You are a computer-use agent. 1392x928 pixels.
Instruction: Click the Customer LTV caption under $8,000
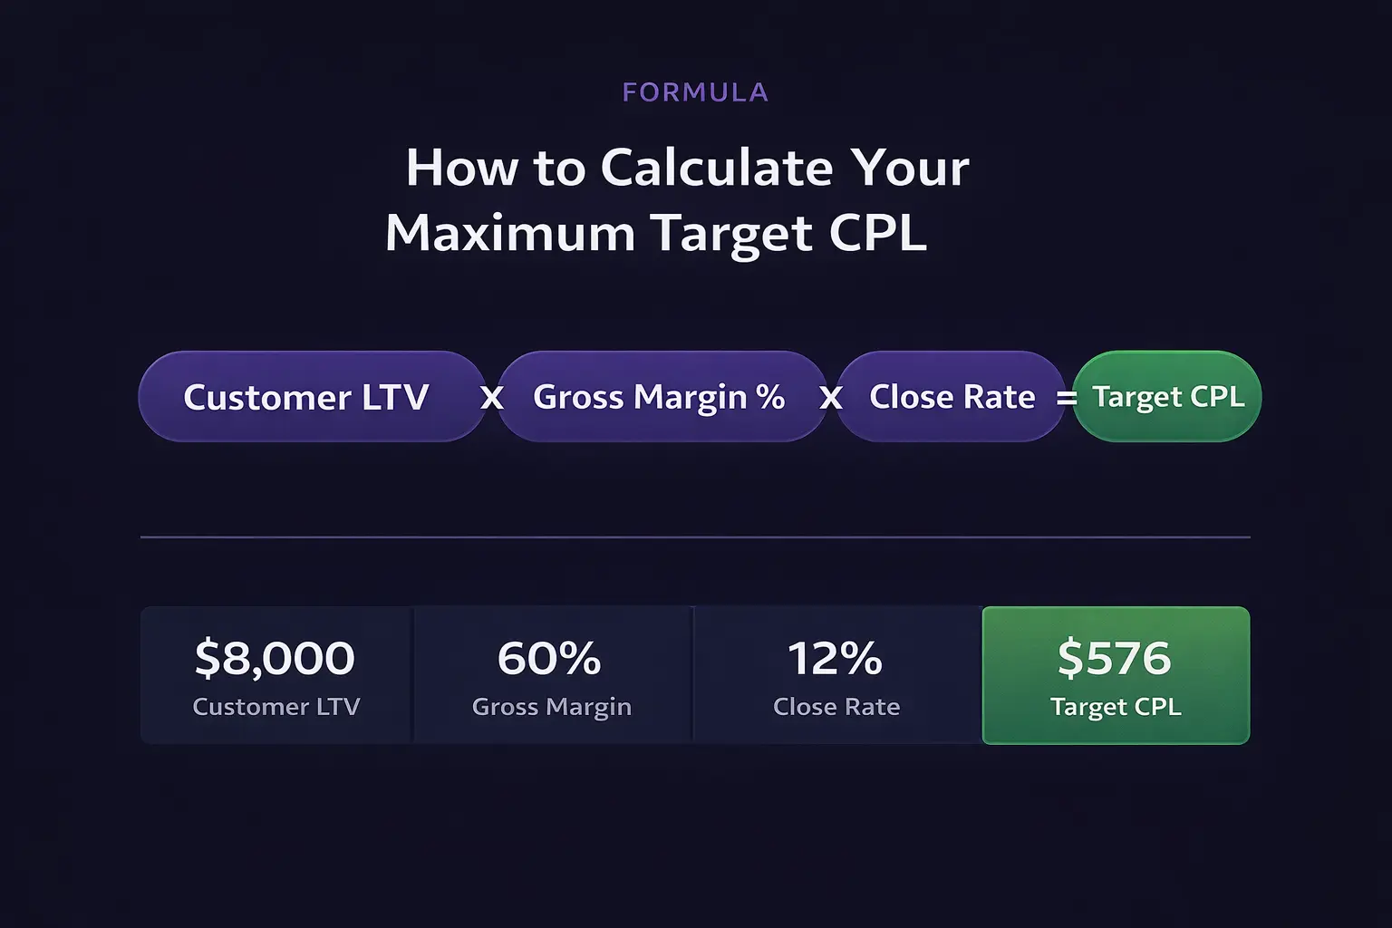tap(276, 707)
